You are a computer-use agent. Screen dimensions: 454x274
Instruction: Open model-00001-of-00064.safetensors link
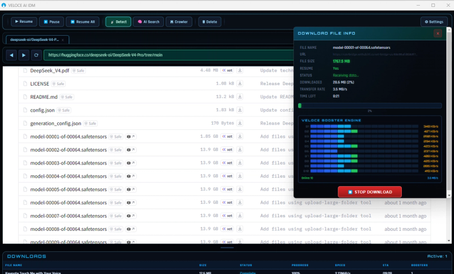coord(68,137)
